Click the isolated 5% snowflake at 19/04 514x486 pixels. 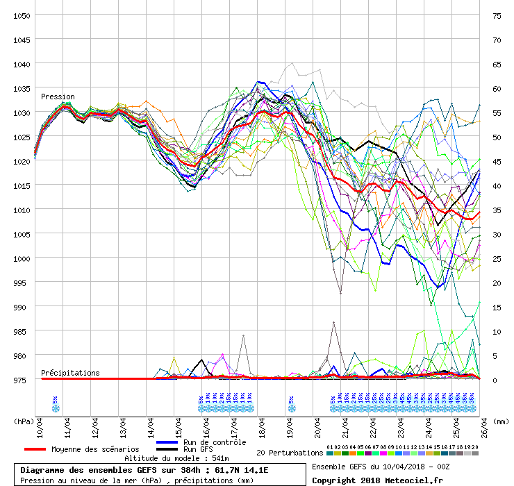coord(291,408)
